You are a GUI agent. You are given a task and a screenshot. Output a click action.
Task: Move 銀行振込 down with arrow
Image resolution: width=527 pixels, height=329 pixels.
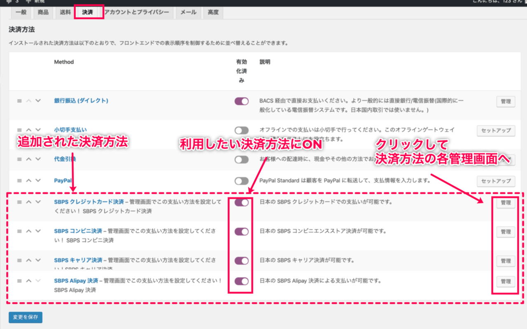[x=38, y=101]
